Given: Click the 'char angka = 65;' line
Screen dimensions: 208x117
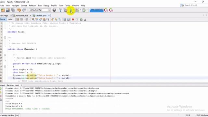Looking at the screenshot, I should click(23, 70).
